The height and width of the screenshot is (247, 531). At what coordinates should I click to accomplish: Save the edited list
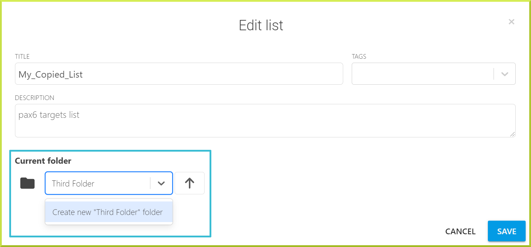(x=507, y=231)
